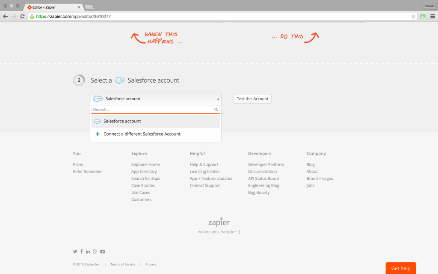Click the plus icon to connect account

(98, 134)
